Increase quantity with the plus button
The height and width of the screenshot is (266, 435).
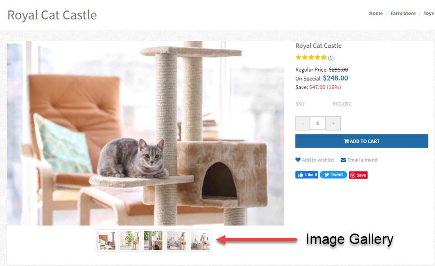point(333,124)
